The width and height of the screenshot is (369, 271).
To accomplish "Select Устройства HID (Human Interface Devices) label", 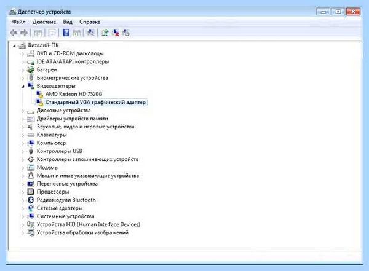I will [x=89, y=224].
